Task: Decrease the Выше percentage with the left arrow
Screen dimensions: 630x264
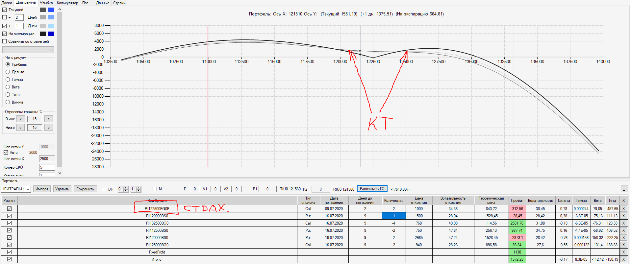Action: [x=20, y=119]
